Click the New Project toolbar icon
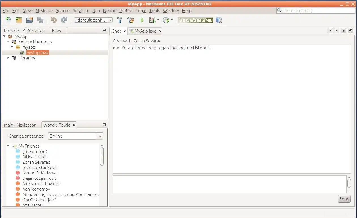 19,20
